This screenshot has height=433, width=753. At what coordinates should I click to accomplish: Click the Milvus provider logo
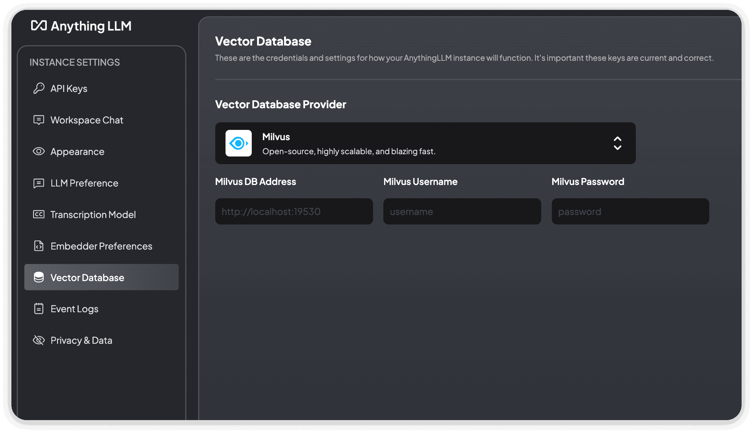[239, 144]
